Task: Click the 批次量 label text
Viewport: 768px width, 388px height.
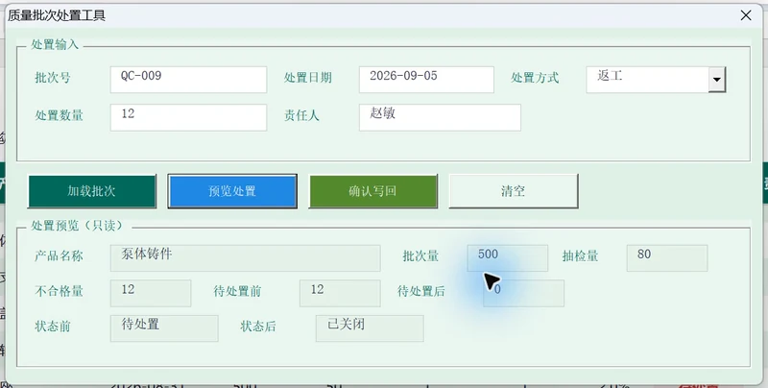Action: [420, 256]
